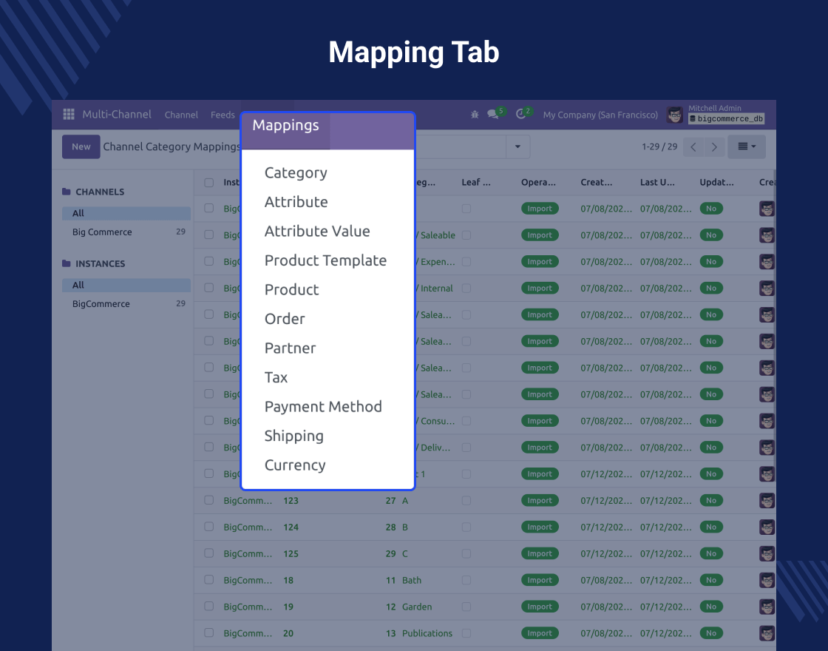
Task: Sort by Updat... column header
Action: [x=716, y=182]
